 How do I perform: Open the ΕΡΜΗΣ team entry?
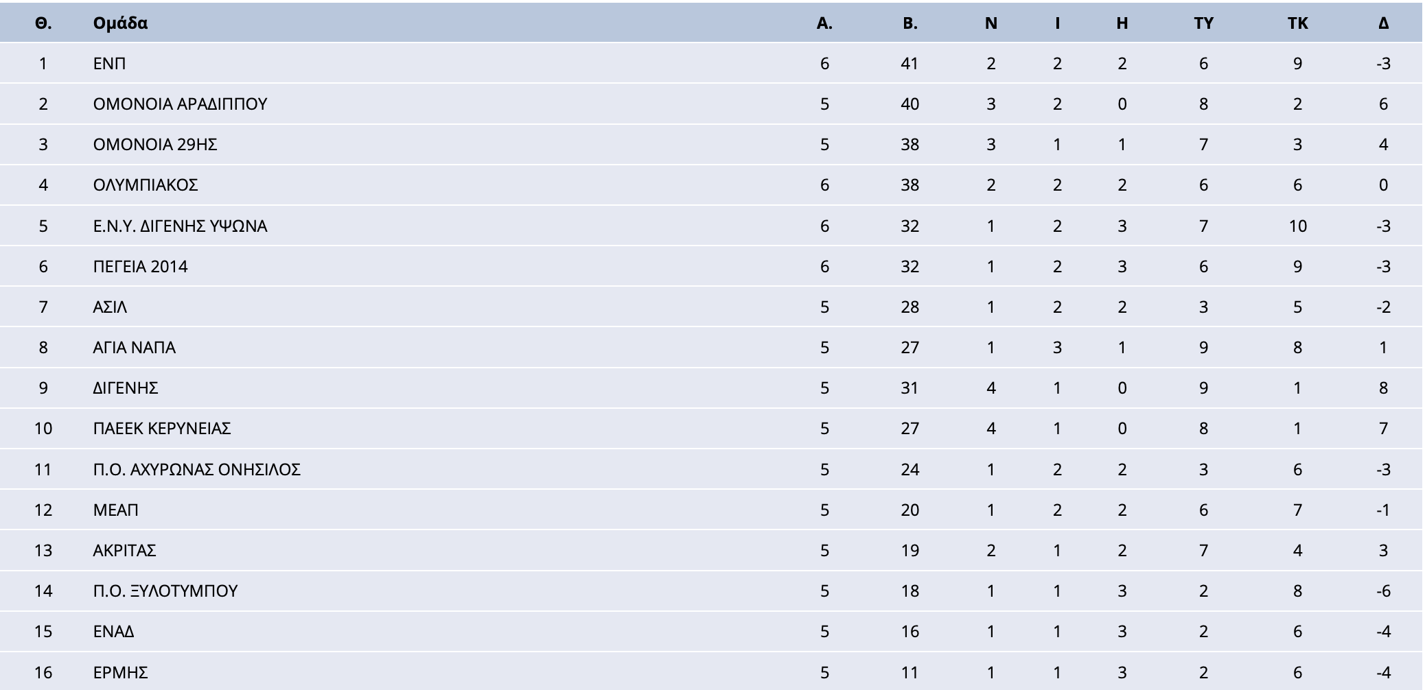click(120, 672)
